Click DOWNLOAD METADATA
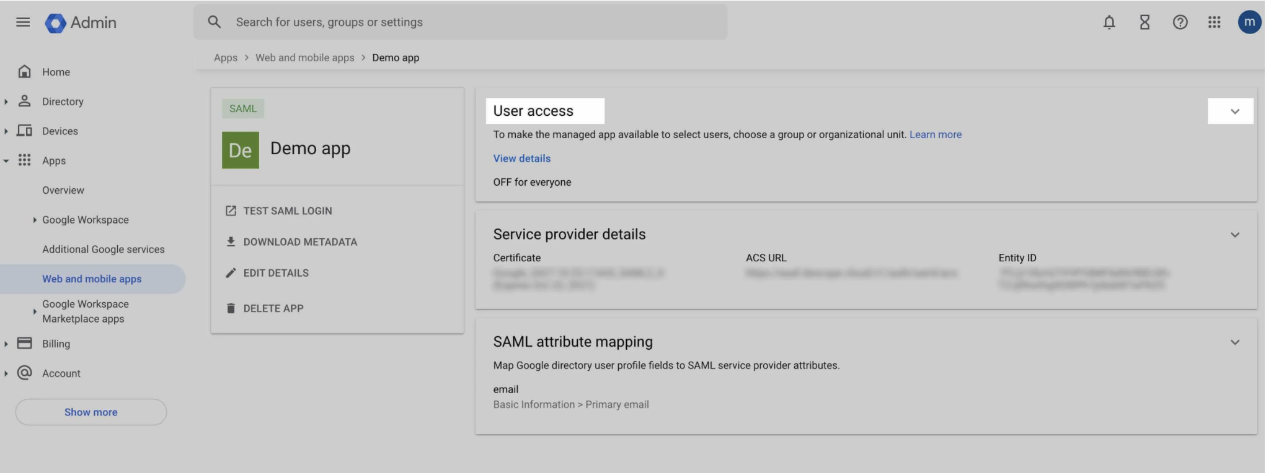Image resolution: width=1266 pixels, height=473 pixels. pyautogui.click(x=300, y=242)
